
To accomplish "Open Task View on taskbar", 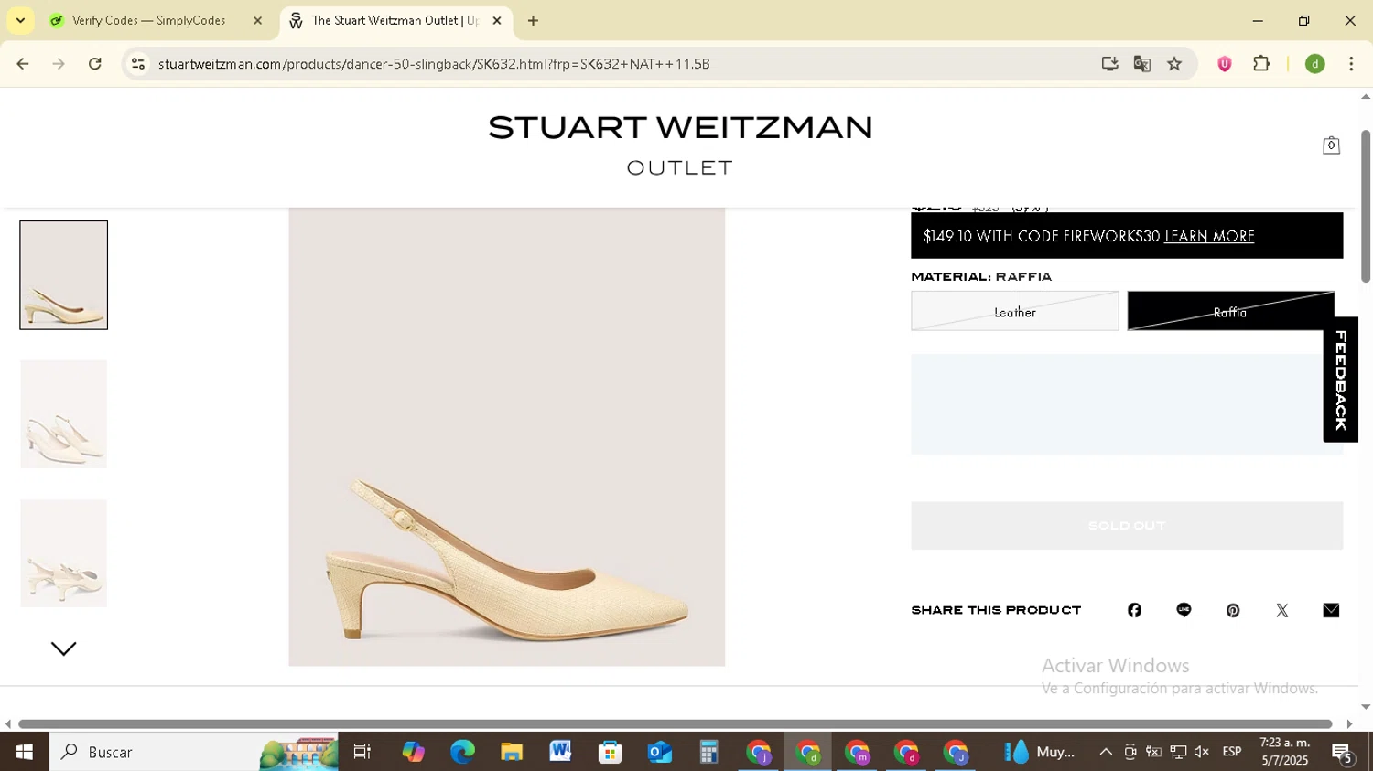I will coord(362,752).
